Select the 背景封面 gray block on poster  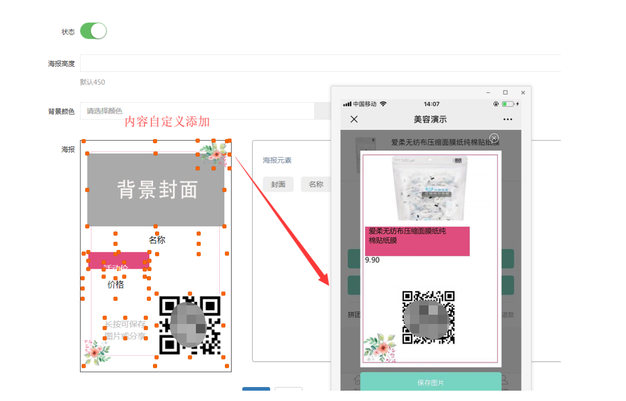[156, 190]
